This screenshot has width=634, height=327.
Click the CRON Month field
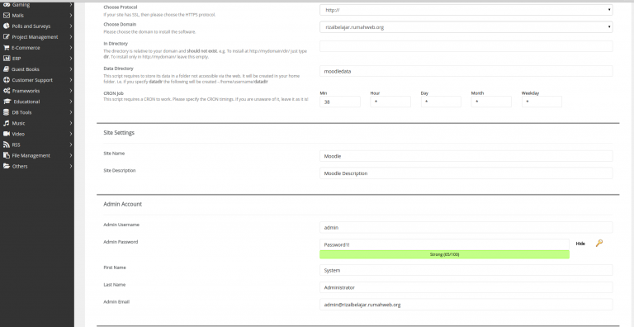pyautogui.click(x=491, y=102)
